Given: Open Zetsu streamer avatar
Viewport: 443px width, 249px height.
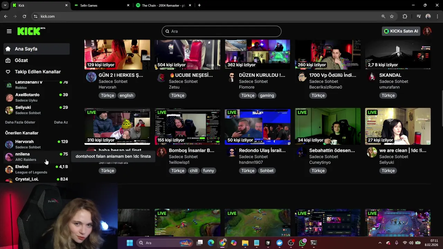Looking at the screenshot, I should tap(161, 77).
